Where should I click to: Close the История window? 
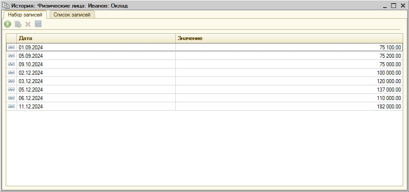[402, 5]
